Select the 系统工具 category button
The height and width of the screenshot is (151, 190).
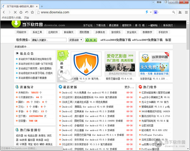[37, 32]
